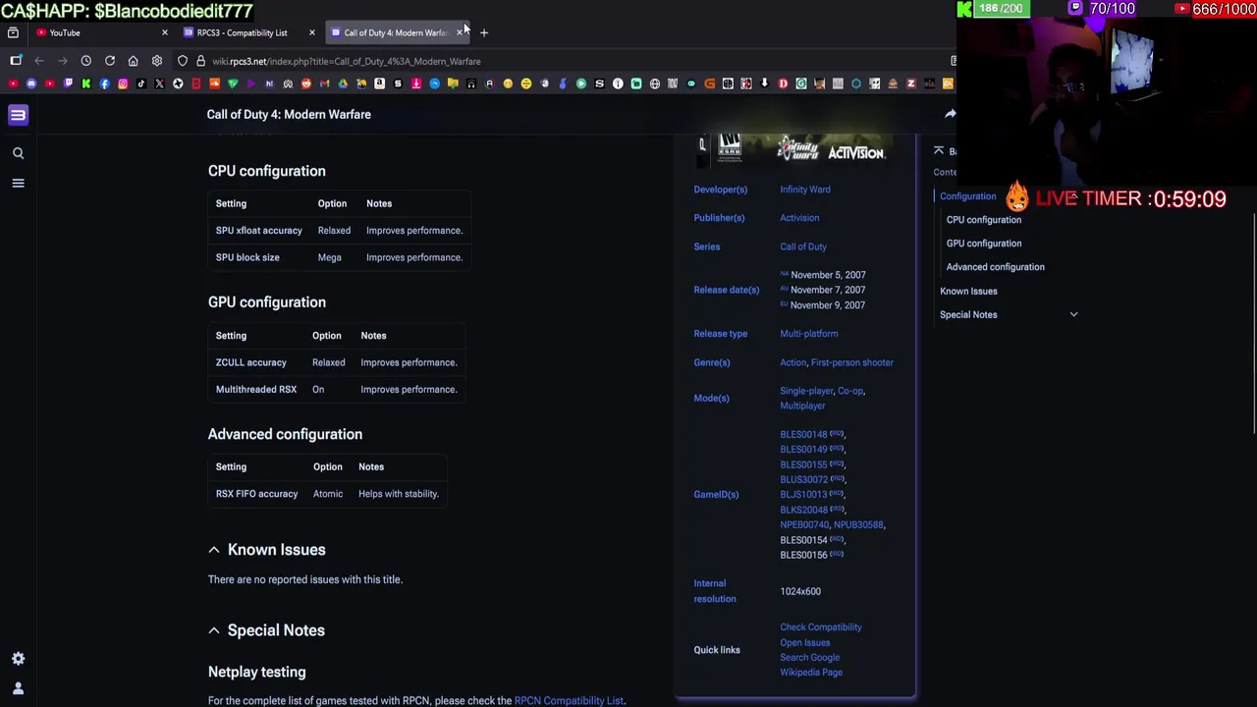Open the Multi-platform release type link
Screen dimensions: 1257x707
tap(809, 334)
